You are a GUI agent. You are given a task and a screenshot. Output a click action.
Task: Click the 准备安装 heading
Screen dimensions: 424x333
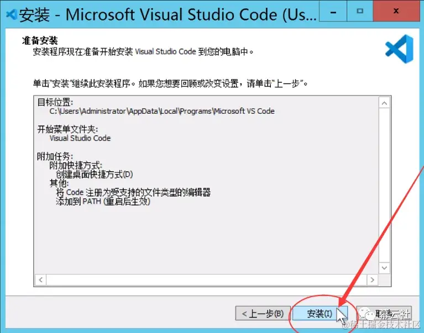click(x=40, y=41)
